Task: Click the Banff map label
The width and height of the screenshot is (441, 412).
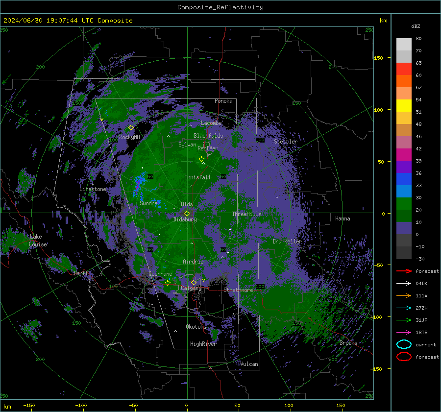Action: pyautogui.click(x=81, y=273)
